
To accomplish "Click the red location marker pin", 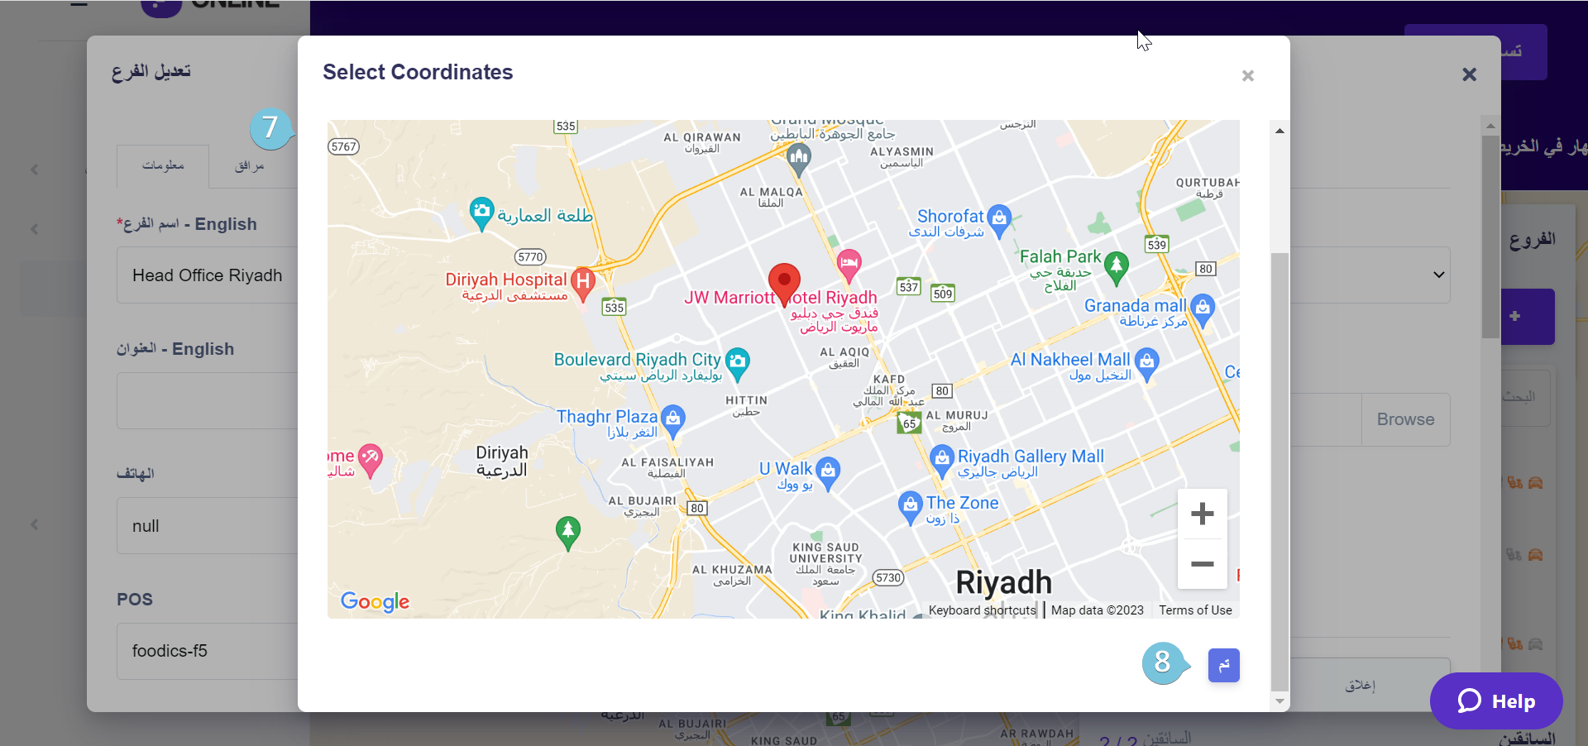I will 784,285.
